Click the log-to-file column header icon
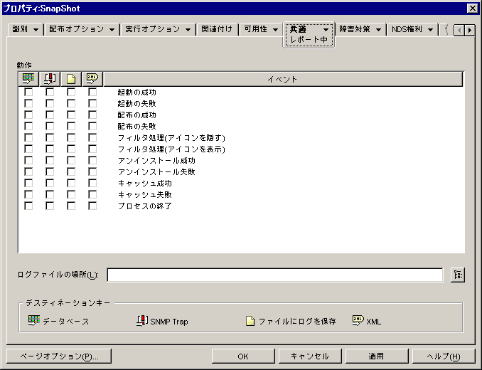This screenshot has height=370, width=482. point(71,79)
